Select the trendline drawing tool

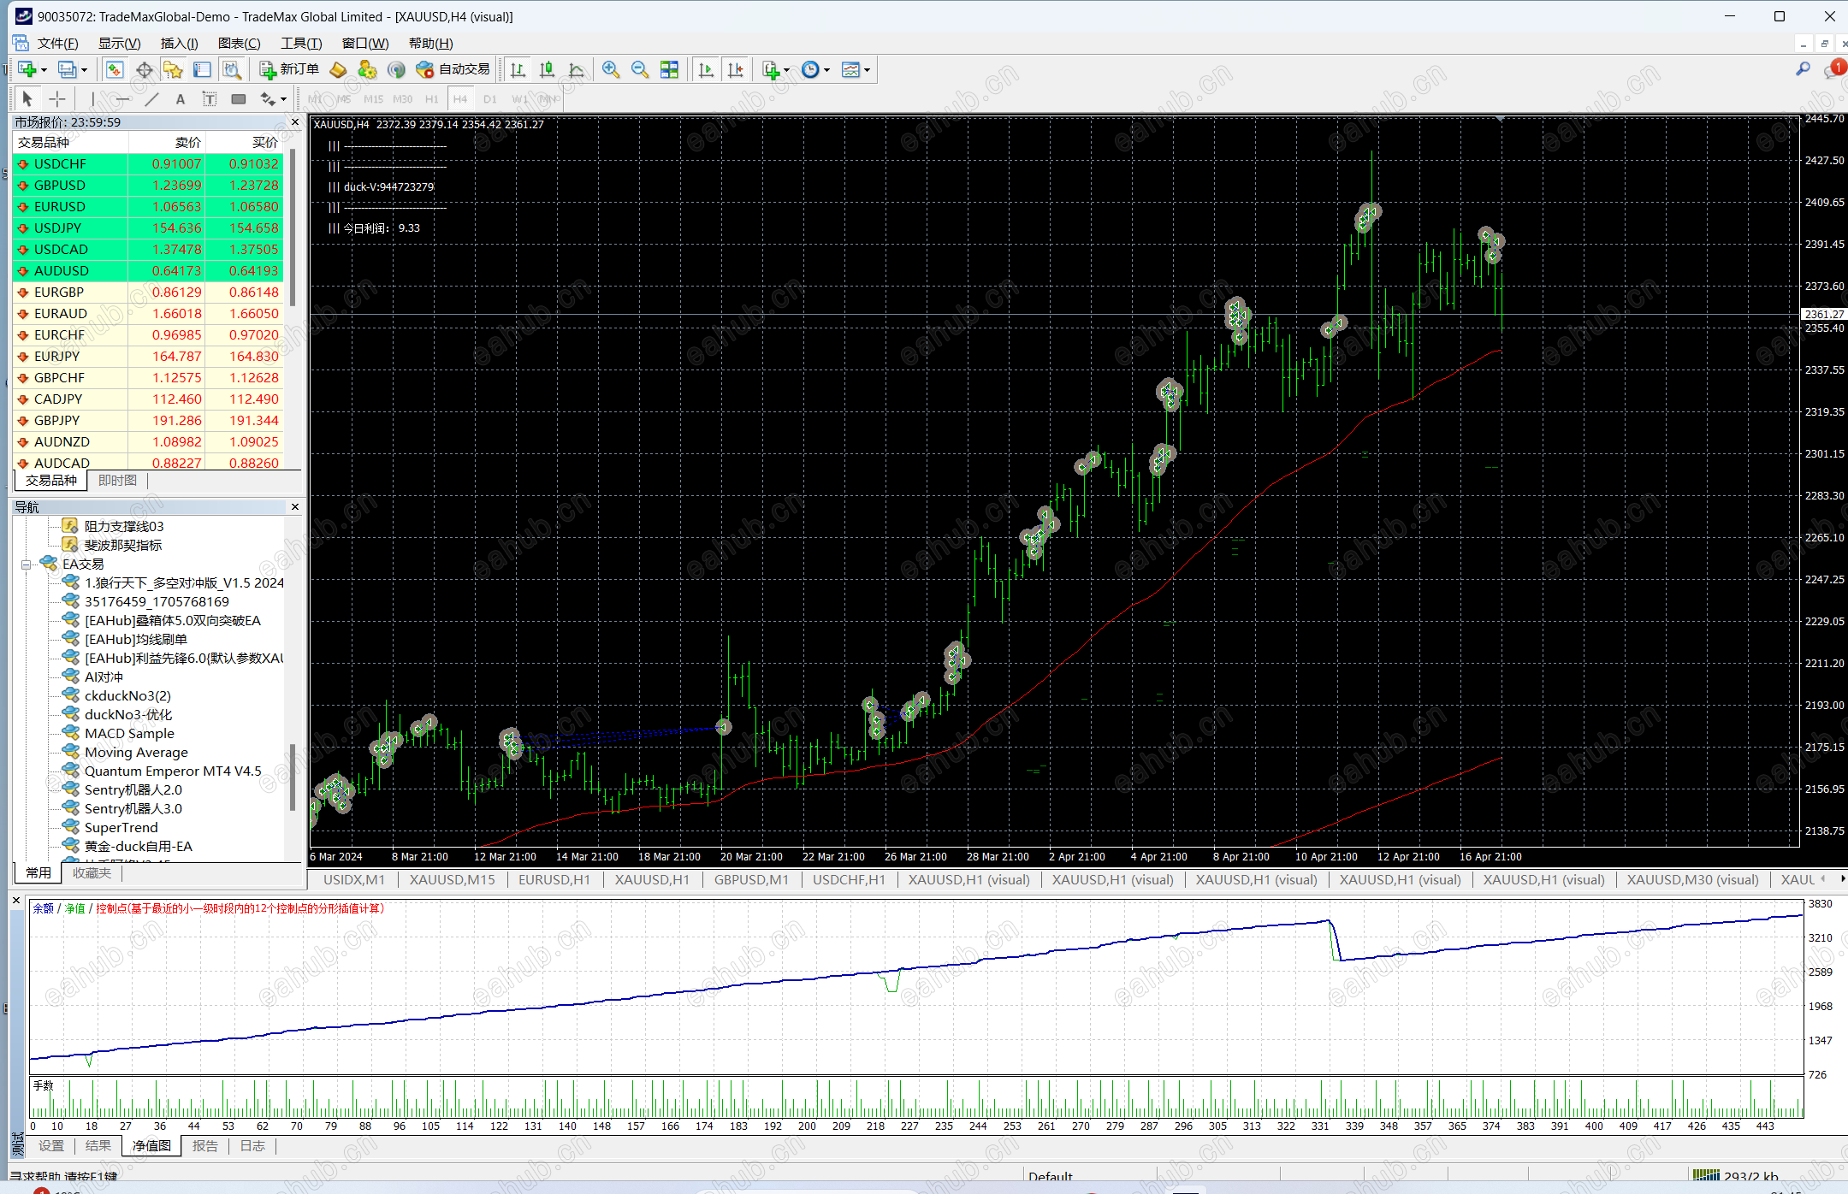[151, 99]
